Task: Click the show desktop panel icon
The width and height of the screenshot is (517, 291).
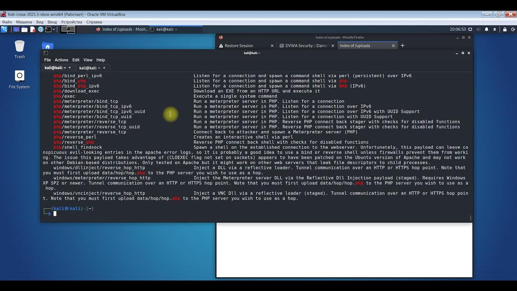Action: tap(16, 29)
